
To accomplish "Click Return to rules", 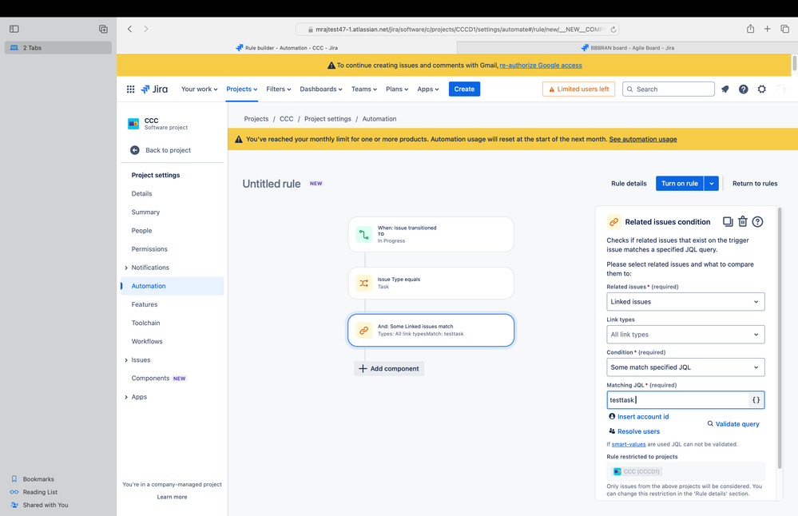I will 755,184.
